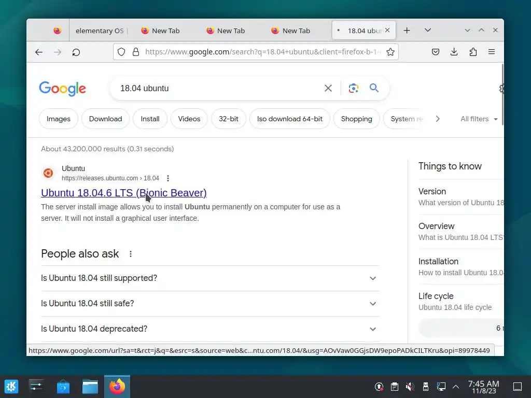531x398 pixels.
Task: Open Installation in Things to know
Action: (461, 267)
